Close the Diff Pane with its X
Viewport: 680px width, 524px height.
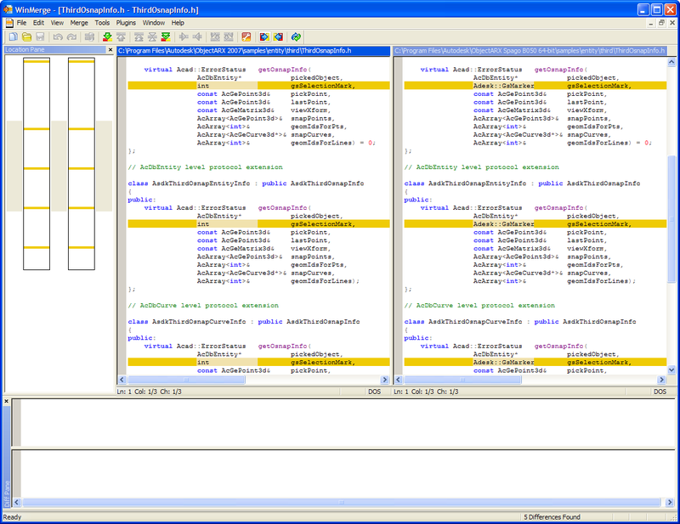pyautogui.click(x=7, y=401)
